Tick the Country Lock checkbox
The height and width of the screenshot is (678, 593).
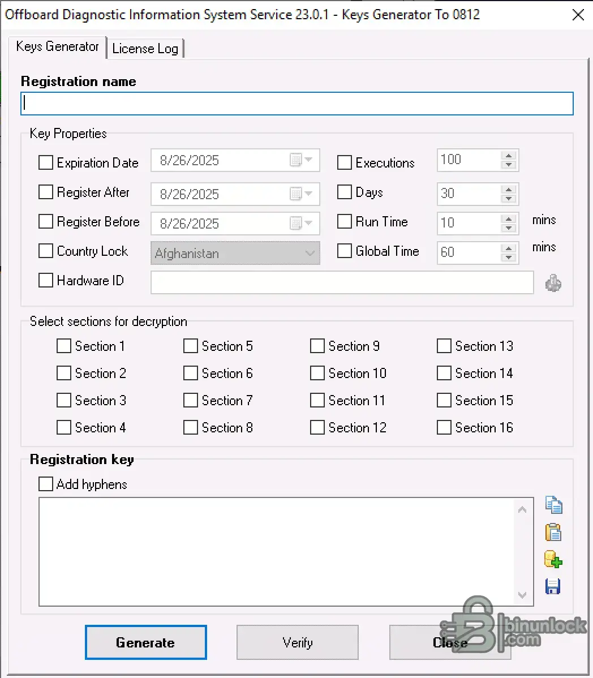[x=46, y=251]
